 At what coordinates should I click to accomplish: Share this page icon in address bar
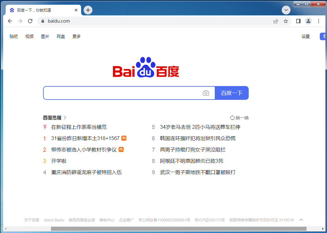click(276, 21)
